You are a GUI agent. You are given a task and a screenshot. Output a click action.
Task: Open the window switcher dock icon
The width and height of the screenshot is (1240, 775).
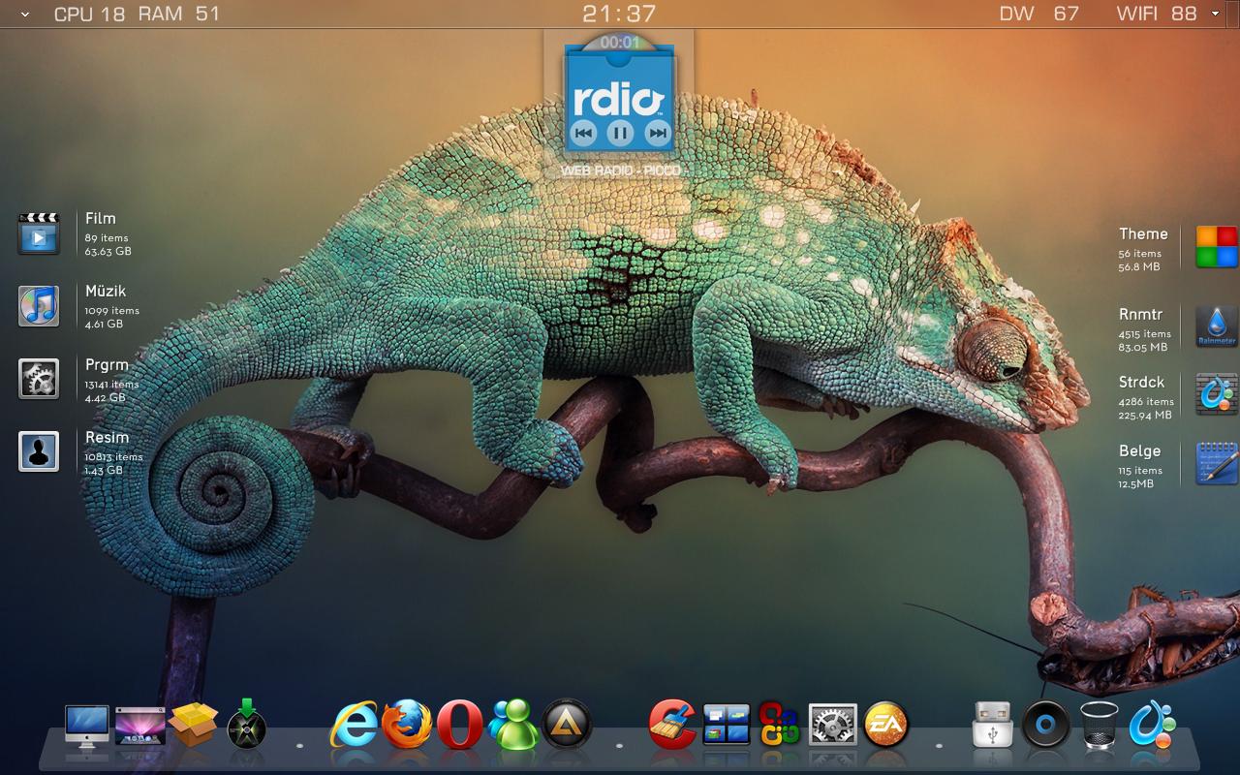click(x=727, y=725)
